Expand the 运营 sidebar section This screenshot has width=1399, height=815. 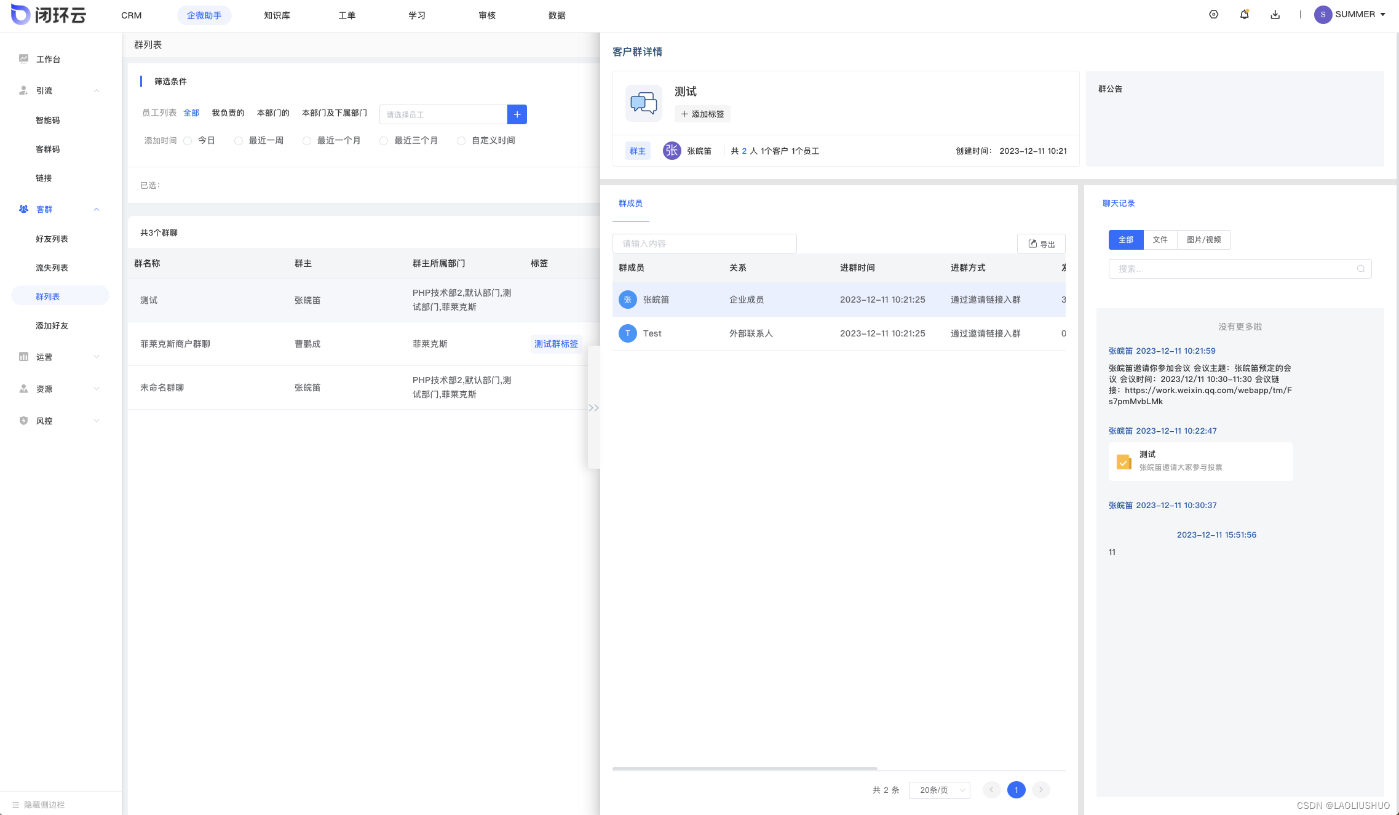(97, 357)
